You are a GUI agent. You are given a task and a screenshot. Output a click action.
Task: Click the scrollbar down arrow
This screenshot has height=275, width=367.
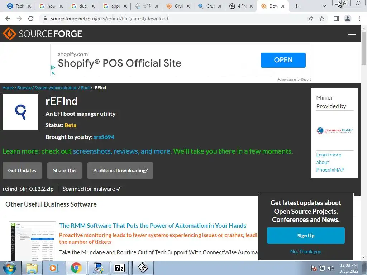(364, 257)
